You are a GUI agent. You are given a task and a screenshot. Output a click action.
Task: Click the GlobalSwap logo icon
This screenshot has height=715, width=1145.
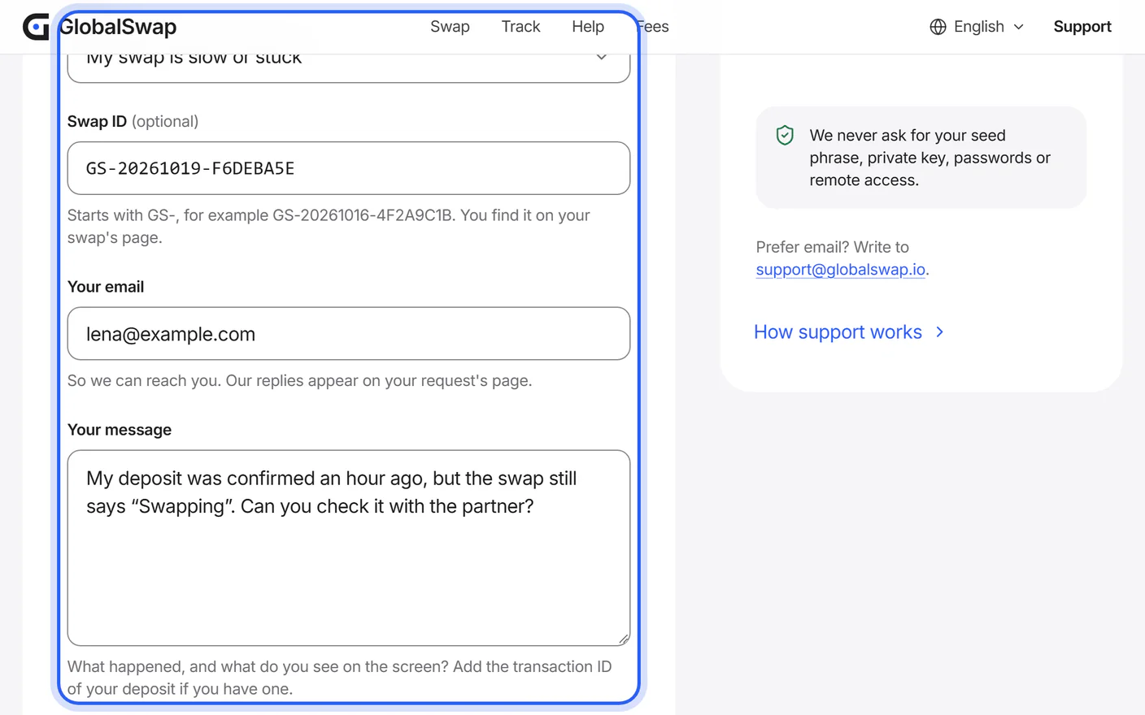36,27
